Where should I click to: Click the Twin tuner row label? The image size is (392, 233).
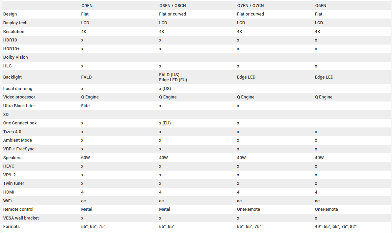pos(14,183)
